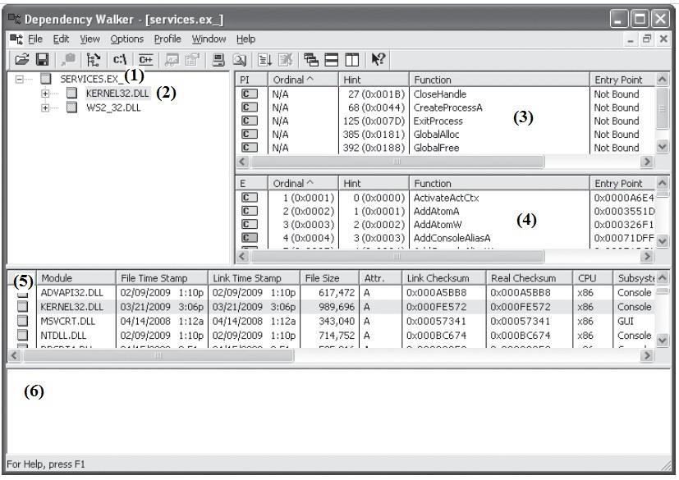This screenshot has height=480, width=679.
Task: Click the C icon in AddAtomW row
Action: tap(250, 225)
